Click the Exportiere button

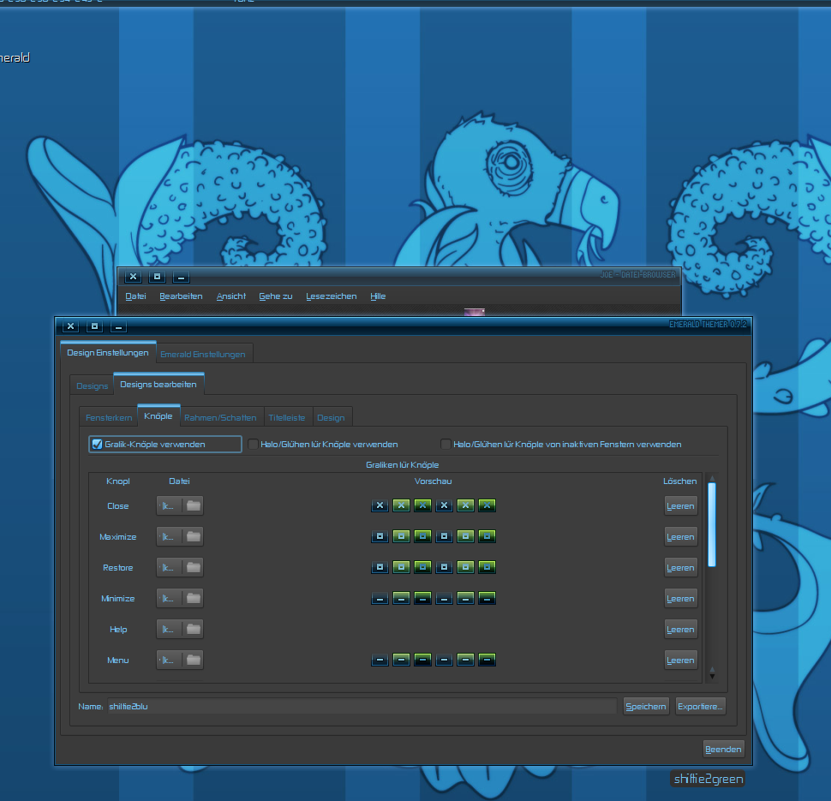pos(700,706)
